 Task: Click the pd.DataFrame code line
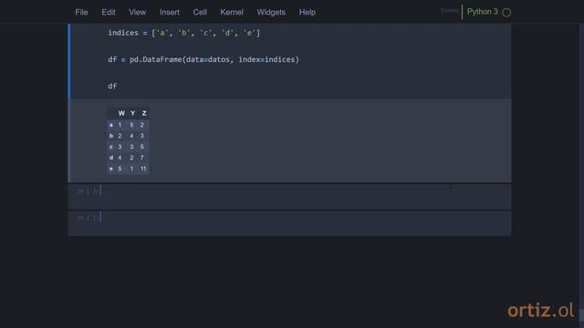(203, 59)
